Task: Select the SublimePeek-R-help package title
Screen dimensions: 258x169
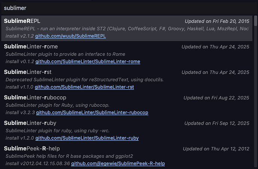Action: point(32,148)
